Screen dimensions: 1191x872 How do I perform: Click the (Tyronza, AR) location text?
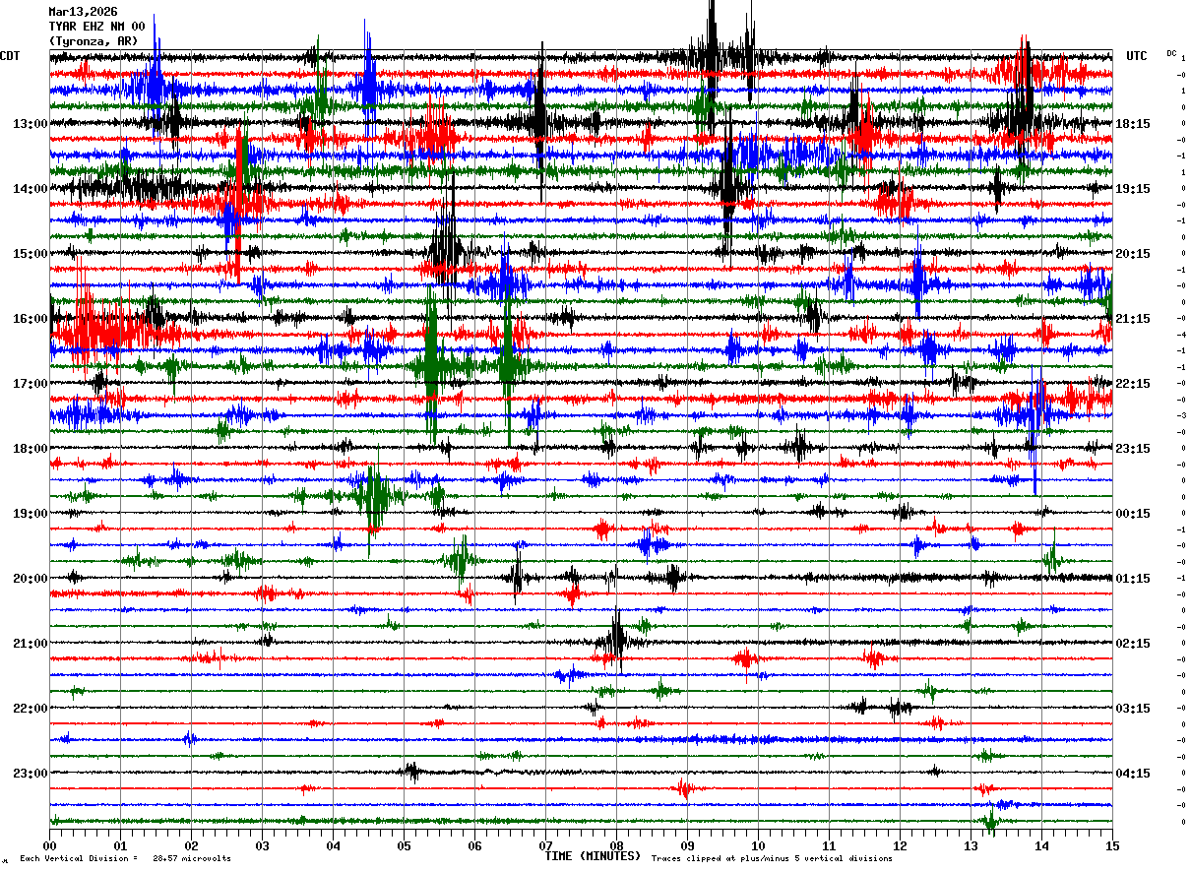click(94, 41)
